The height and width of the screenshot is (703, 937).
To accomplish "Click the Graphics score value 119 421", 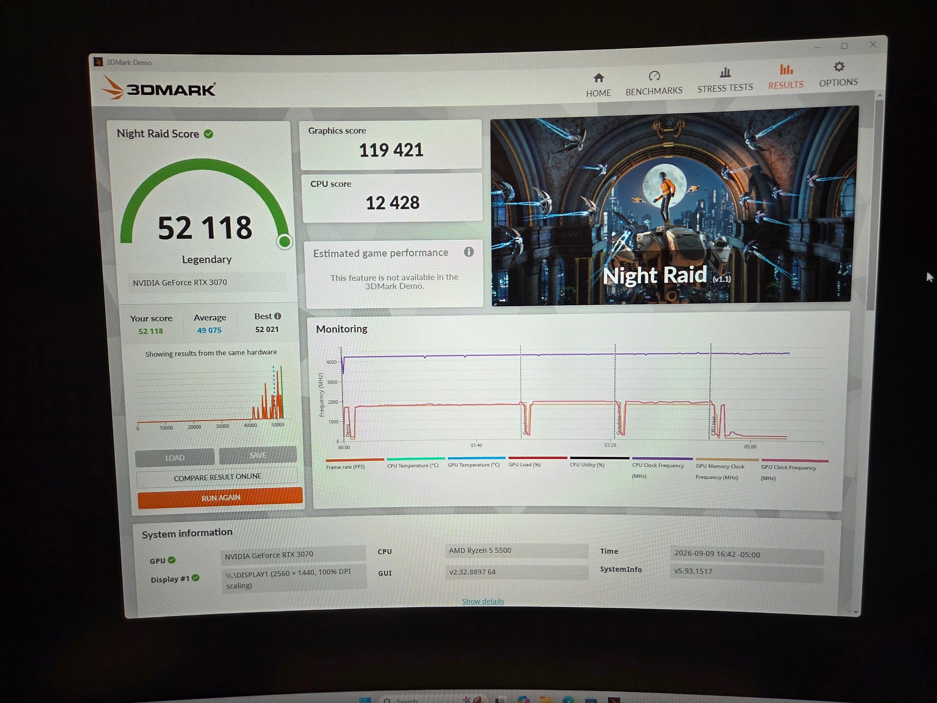I will tap(391, 150).
